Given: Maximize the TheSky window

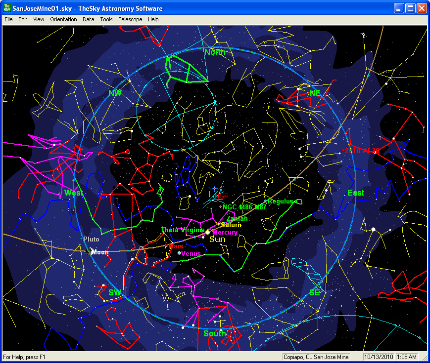Looking at the screenshot, I should 410,8.
